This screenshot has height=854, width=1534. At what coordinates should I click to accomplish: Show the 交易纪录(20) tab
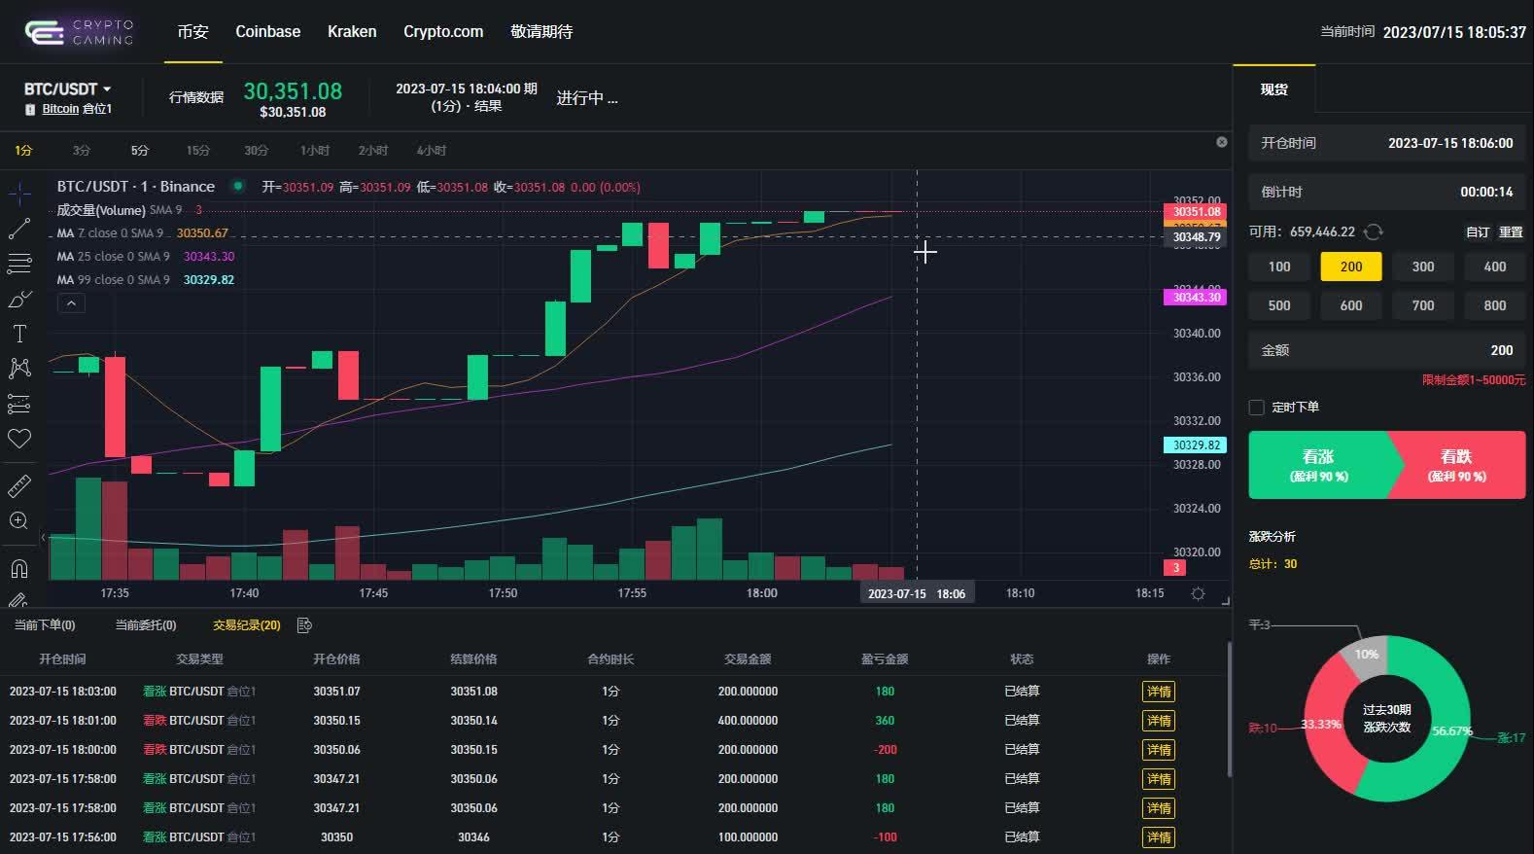(x=247, y=625)
